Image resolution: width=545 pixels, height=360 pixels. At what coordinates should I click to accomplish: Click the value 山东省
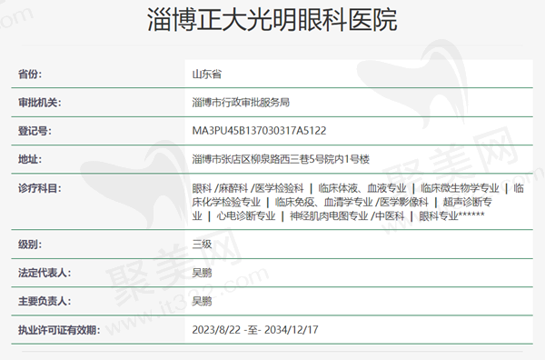pyautogui.click(x=207, y=74)
